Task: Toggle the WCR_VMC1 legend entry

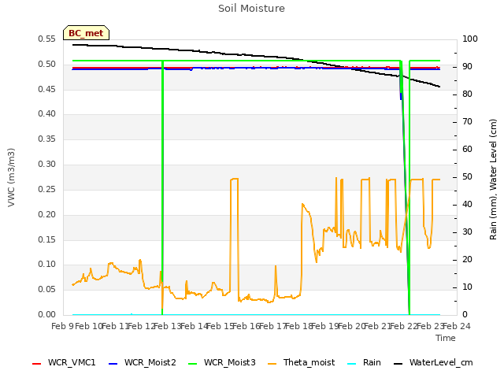Action: [64, 362]
